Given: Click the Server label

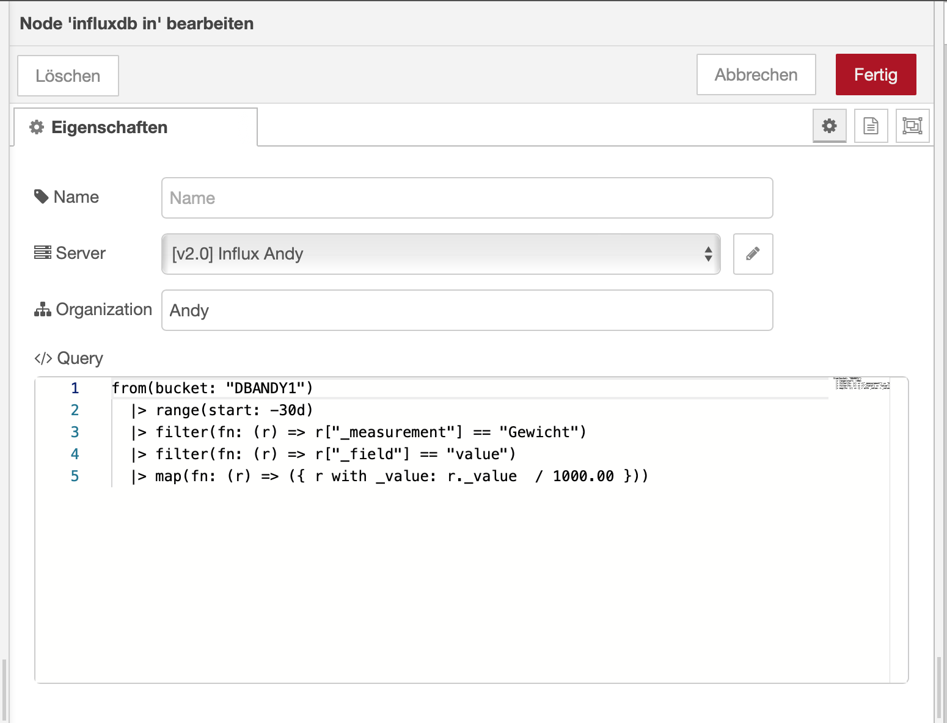Looking at the screenshot, I should point(70,253).
